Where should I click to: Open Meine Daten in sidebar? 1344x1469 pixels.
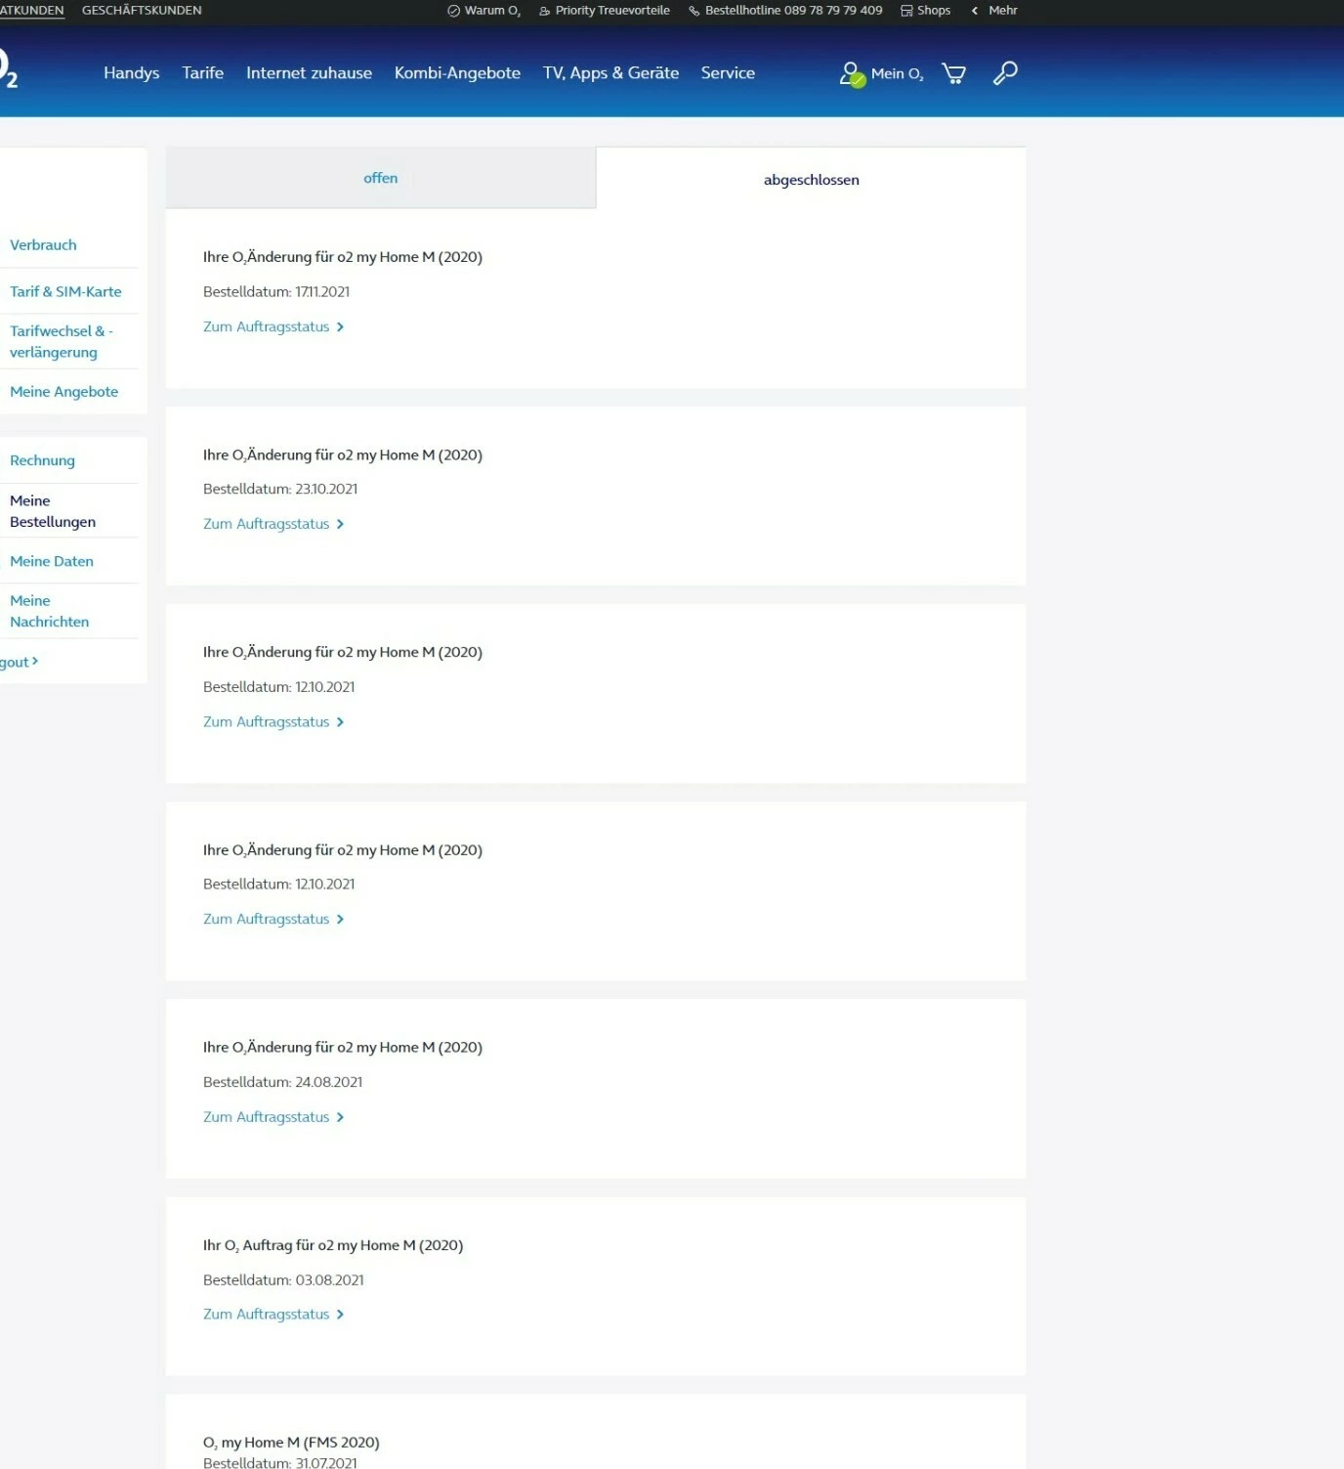coord(52,562)
